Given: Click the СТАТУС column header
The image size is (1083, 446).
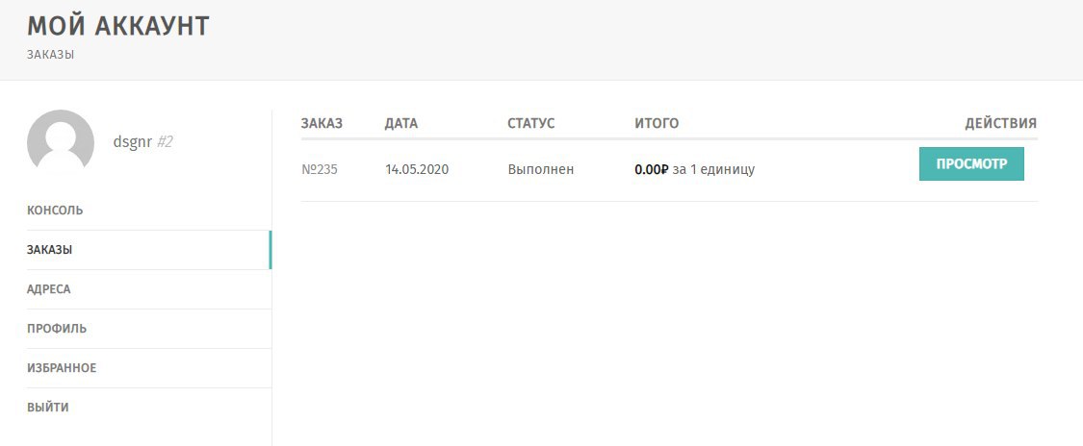Looking at the screenshot, I should pos(531,123).
